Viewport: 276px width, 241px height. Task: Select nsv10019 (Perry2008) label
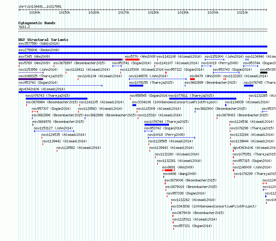[x=220, y=63]
